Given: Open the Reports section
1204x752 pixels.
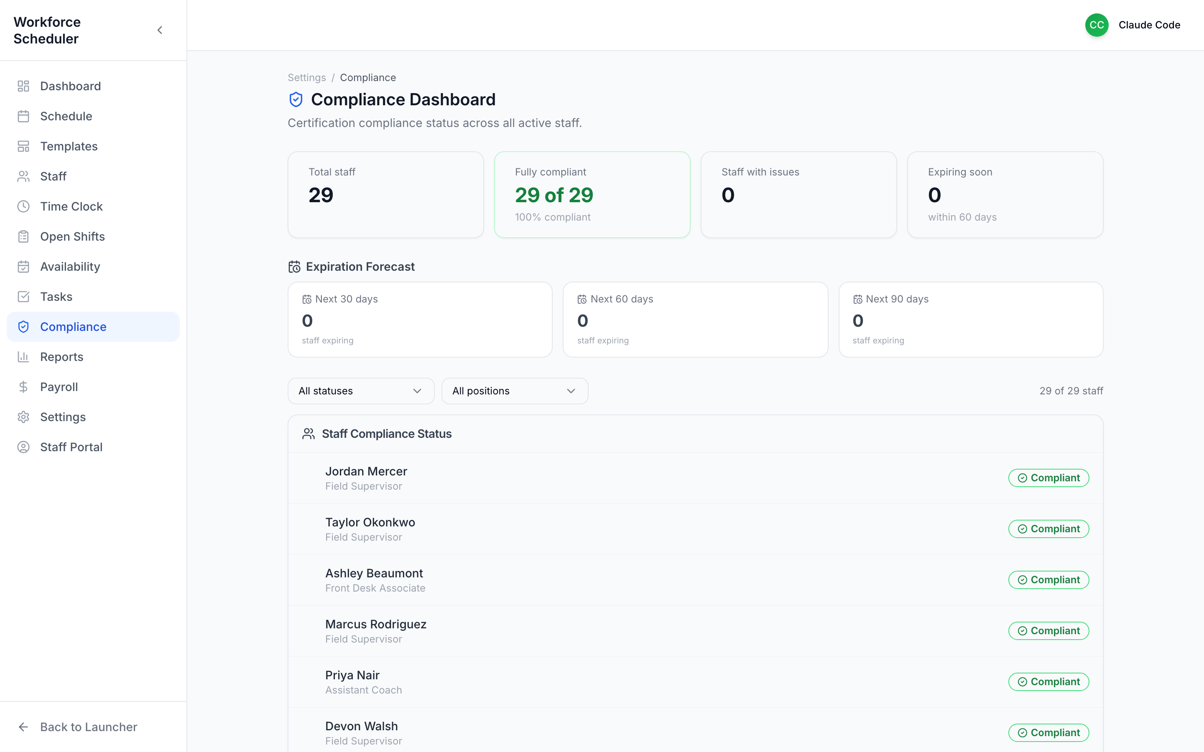Looking at the screenshot, I should click(93, 357).
